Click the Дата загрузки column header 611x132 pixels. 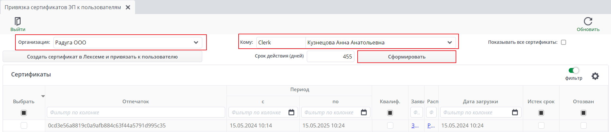tap(480, 102)
